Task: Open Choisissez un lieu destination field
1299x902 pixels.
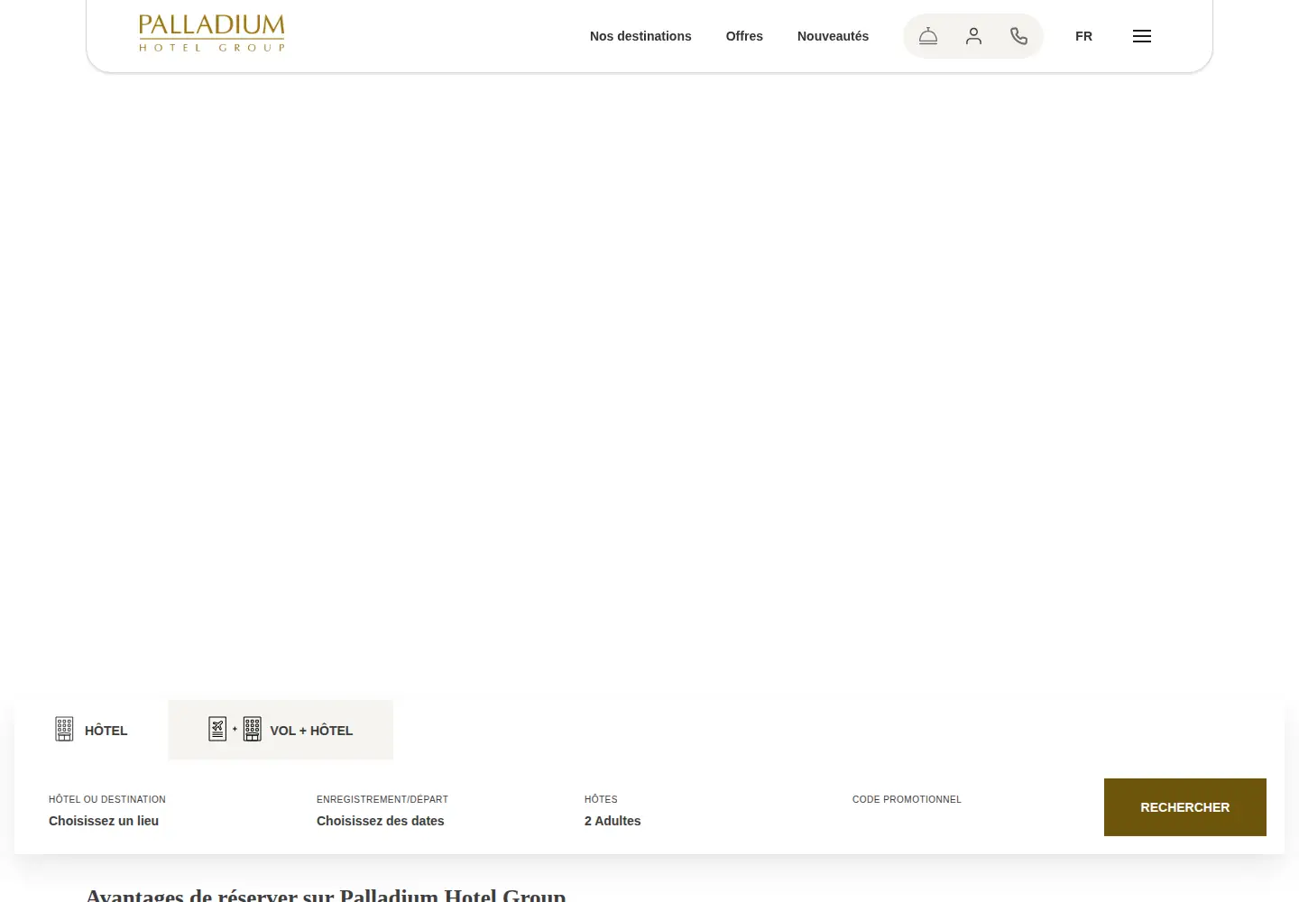Action: pyautogui.click(x=104, y=821)
